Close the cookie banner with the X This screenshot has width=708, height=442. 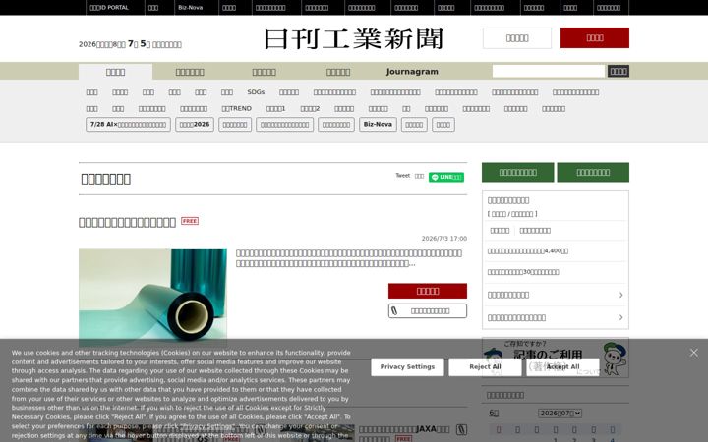click(693, 353)
